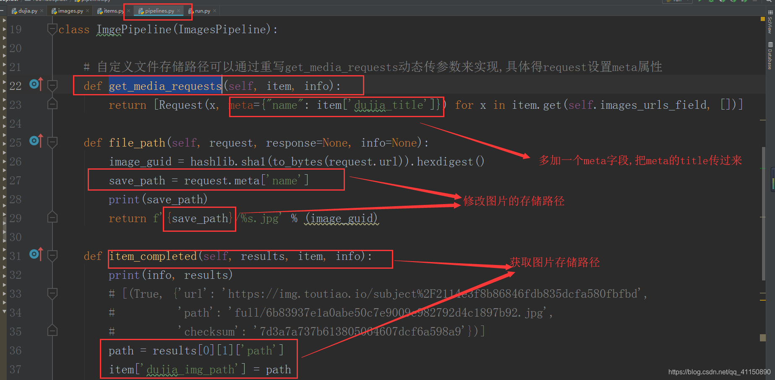The height and width of the screenshot is (380, 775).
Task: Click the override gutter icon on line 22
Action: [x=36, y=84]
